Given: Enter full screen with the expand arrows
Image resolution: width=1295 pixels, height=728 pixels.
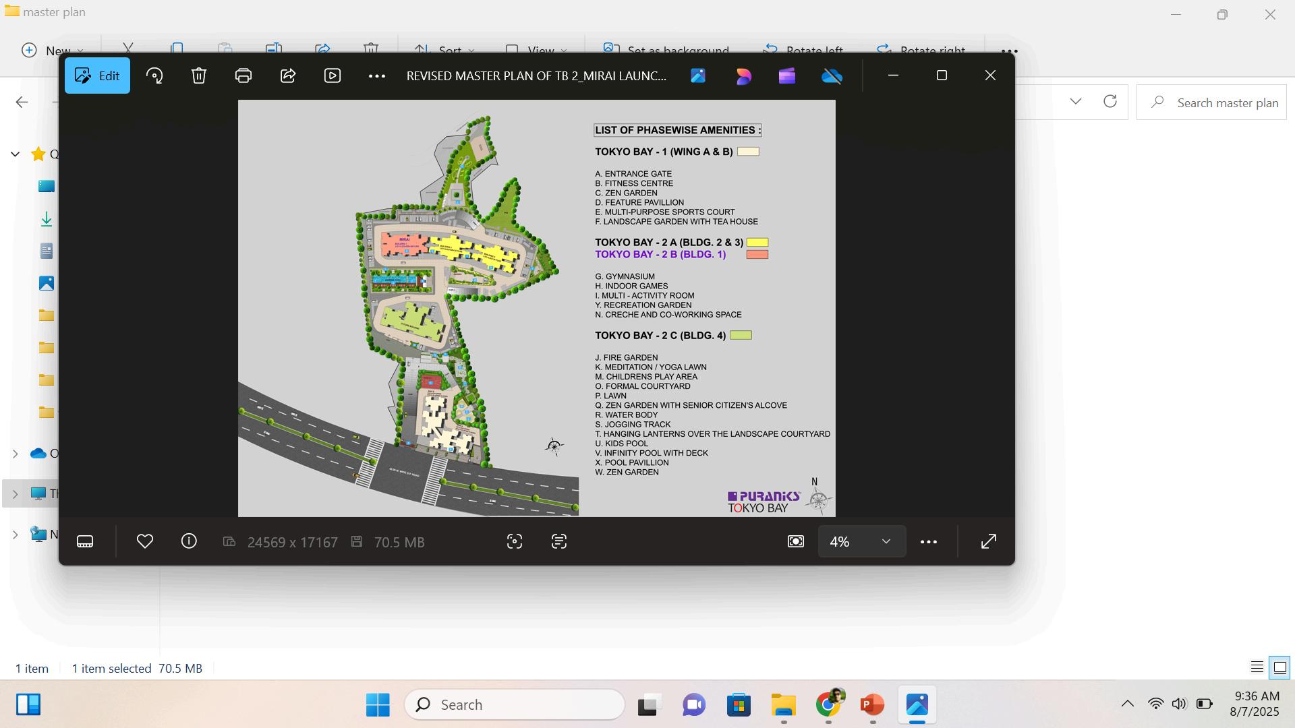Looking at the screenshot, I should [988, 541].
